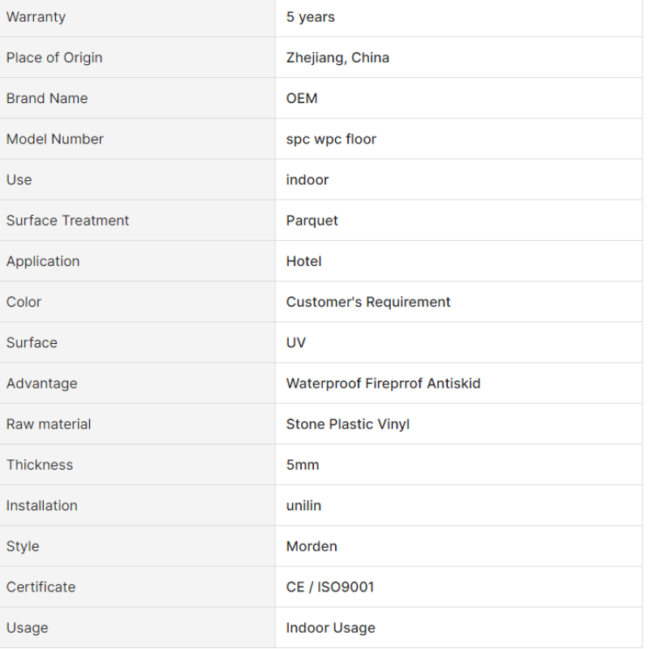This screenshot has width=649, height=649.
Task: Click the Warranty label cell
Action: [137, 17]
